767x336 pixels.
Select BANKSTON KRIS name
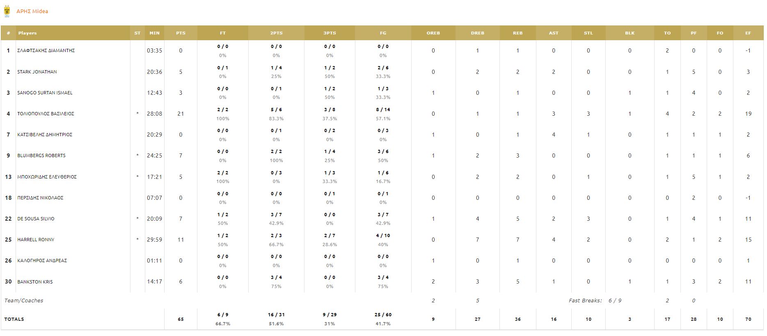[x=35, y=282]
